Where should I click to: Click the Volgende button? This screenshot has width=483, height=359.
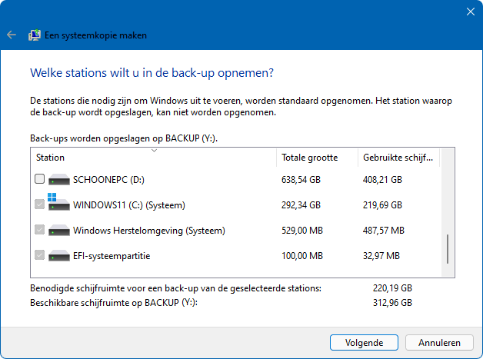click(x=364, y=343)
